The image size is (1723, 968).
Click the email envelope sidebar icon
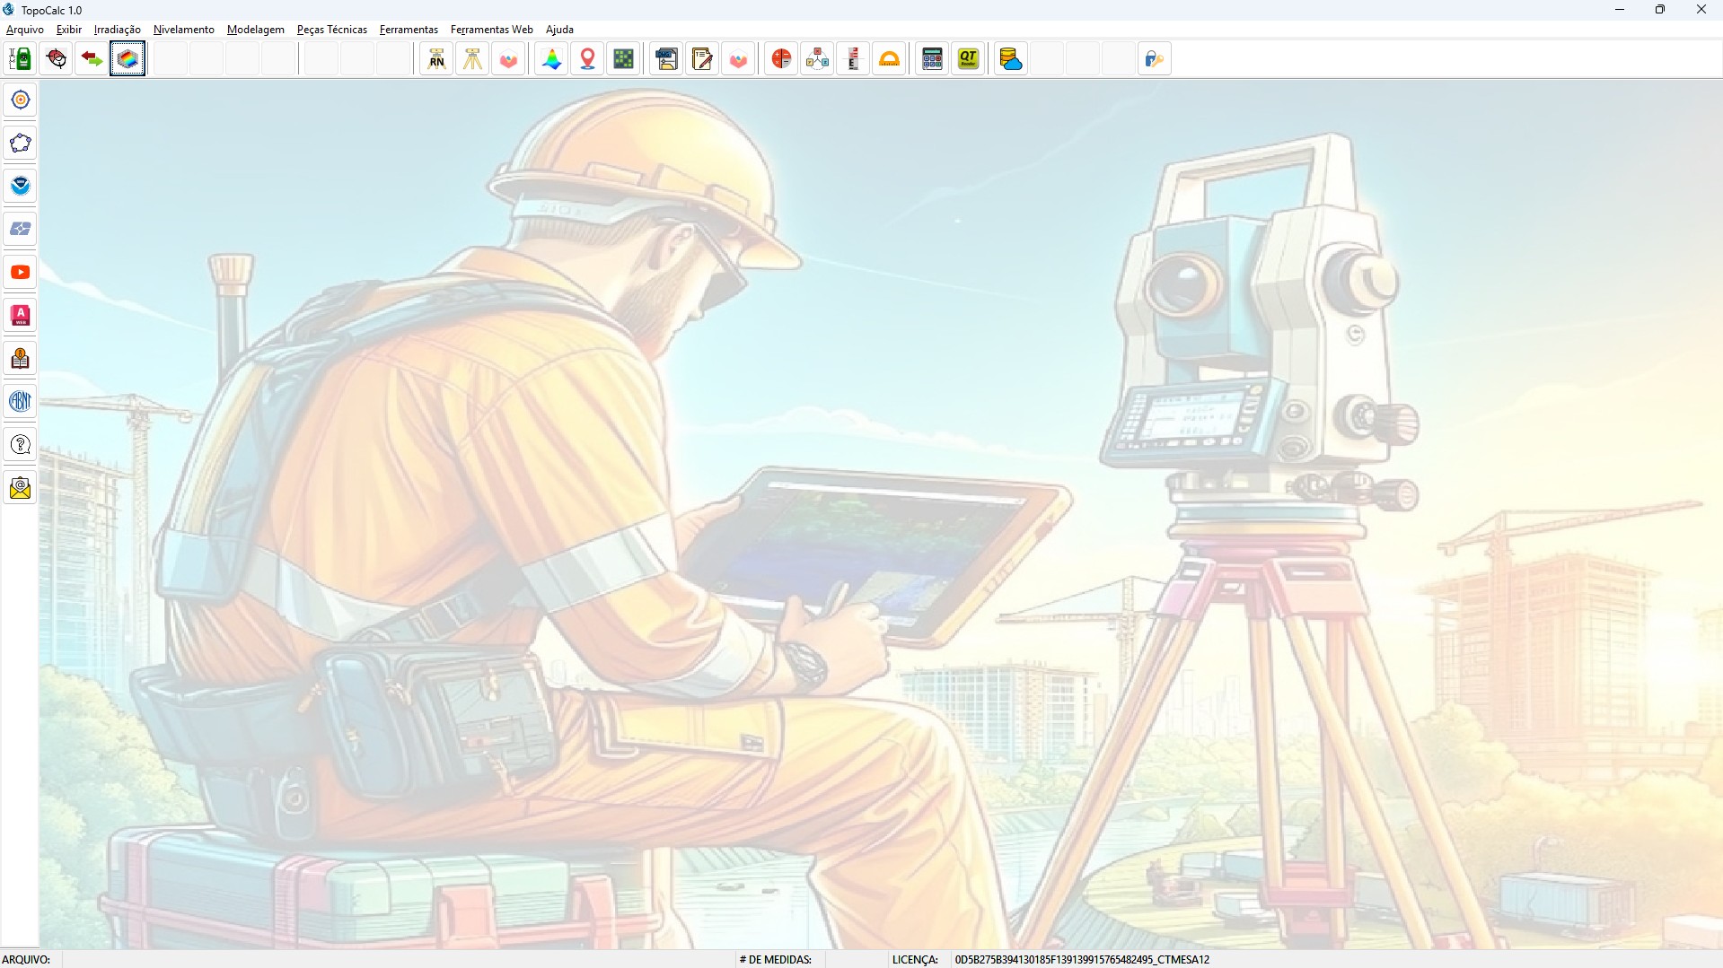click(20, 487)
